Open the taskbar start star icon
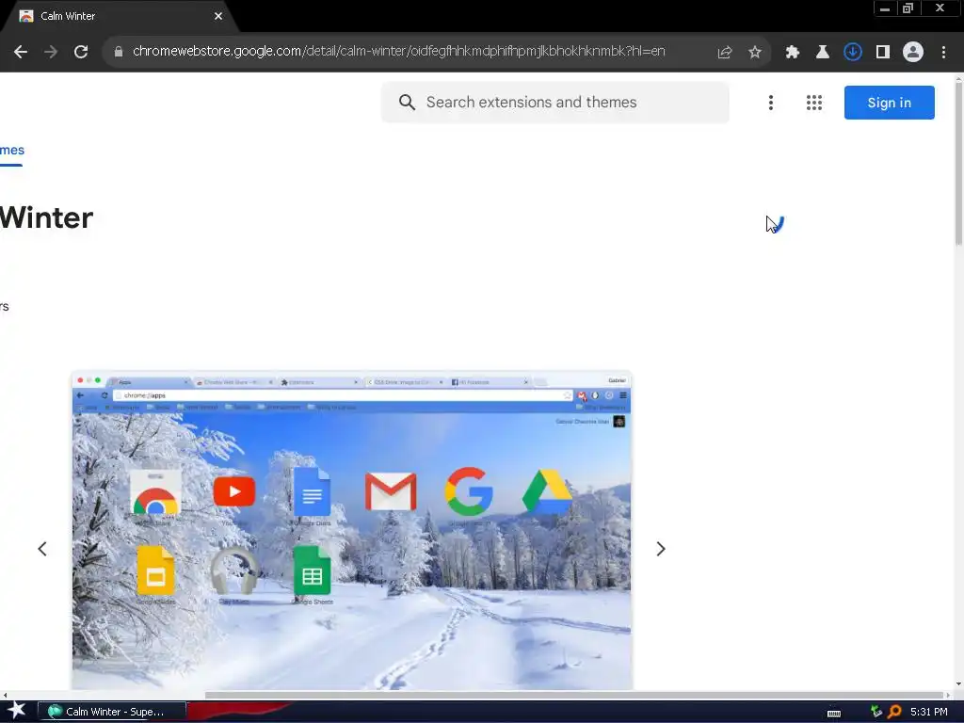Screen dimensions: 964x723 click(16, 711)
